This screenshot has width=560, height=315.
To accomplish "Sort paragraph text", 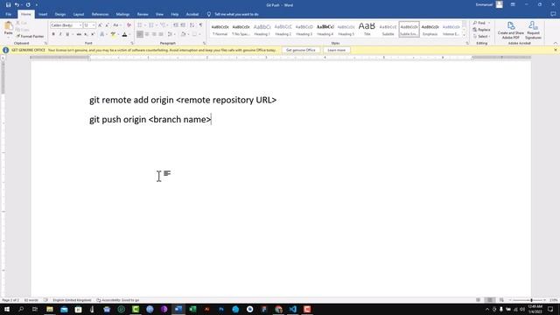I will point(192,25).
